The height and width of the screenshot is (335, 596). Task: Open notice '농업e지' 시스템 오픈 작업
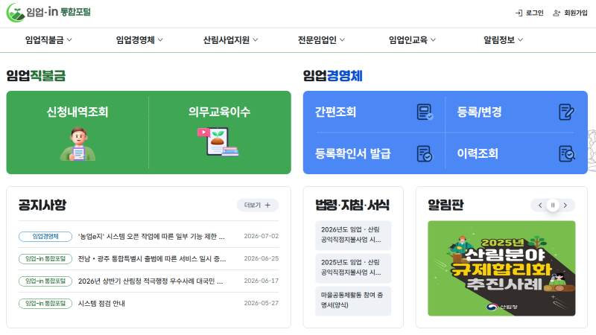coord(151,236)
